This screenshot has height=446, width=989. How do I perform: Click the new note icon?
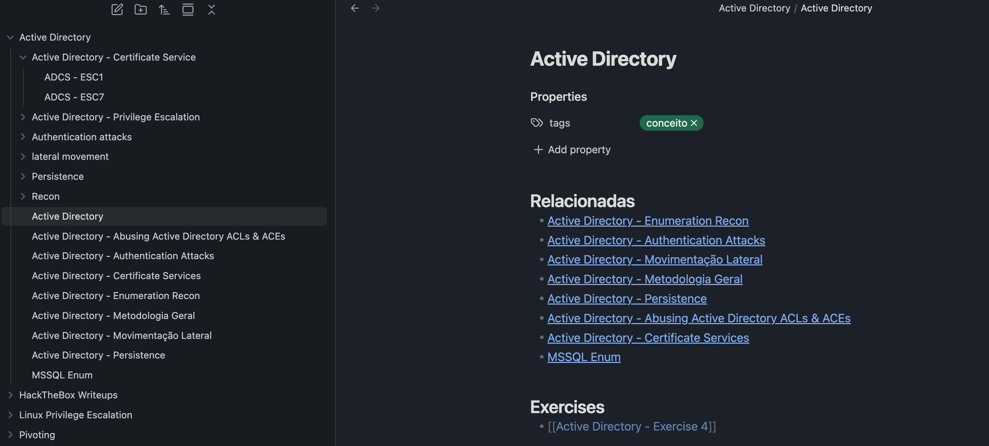tap(117, 9)
